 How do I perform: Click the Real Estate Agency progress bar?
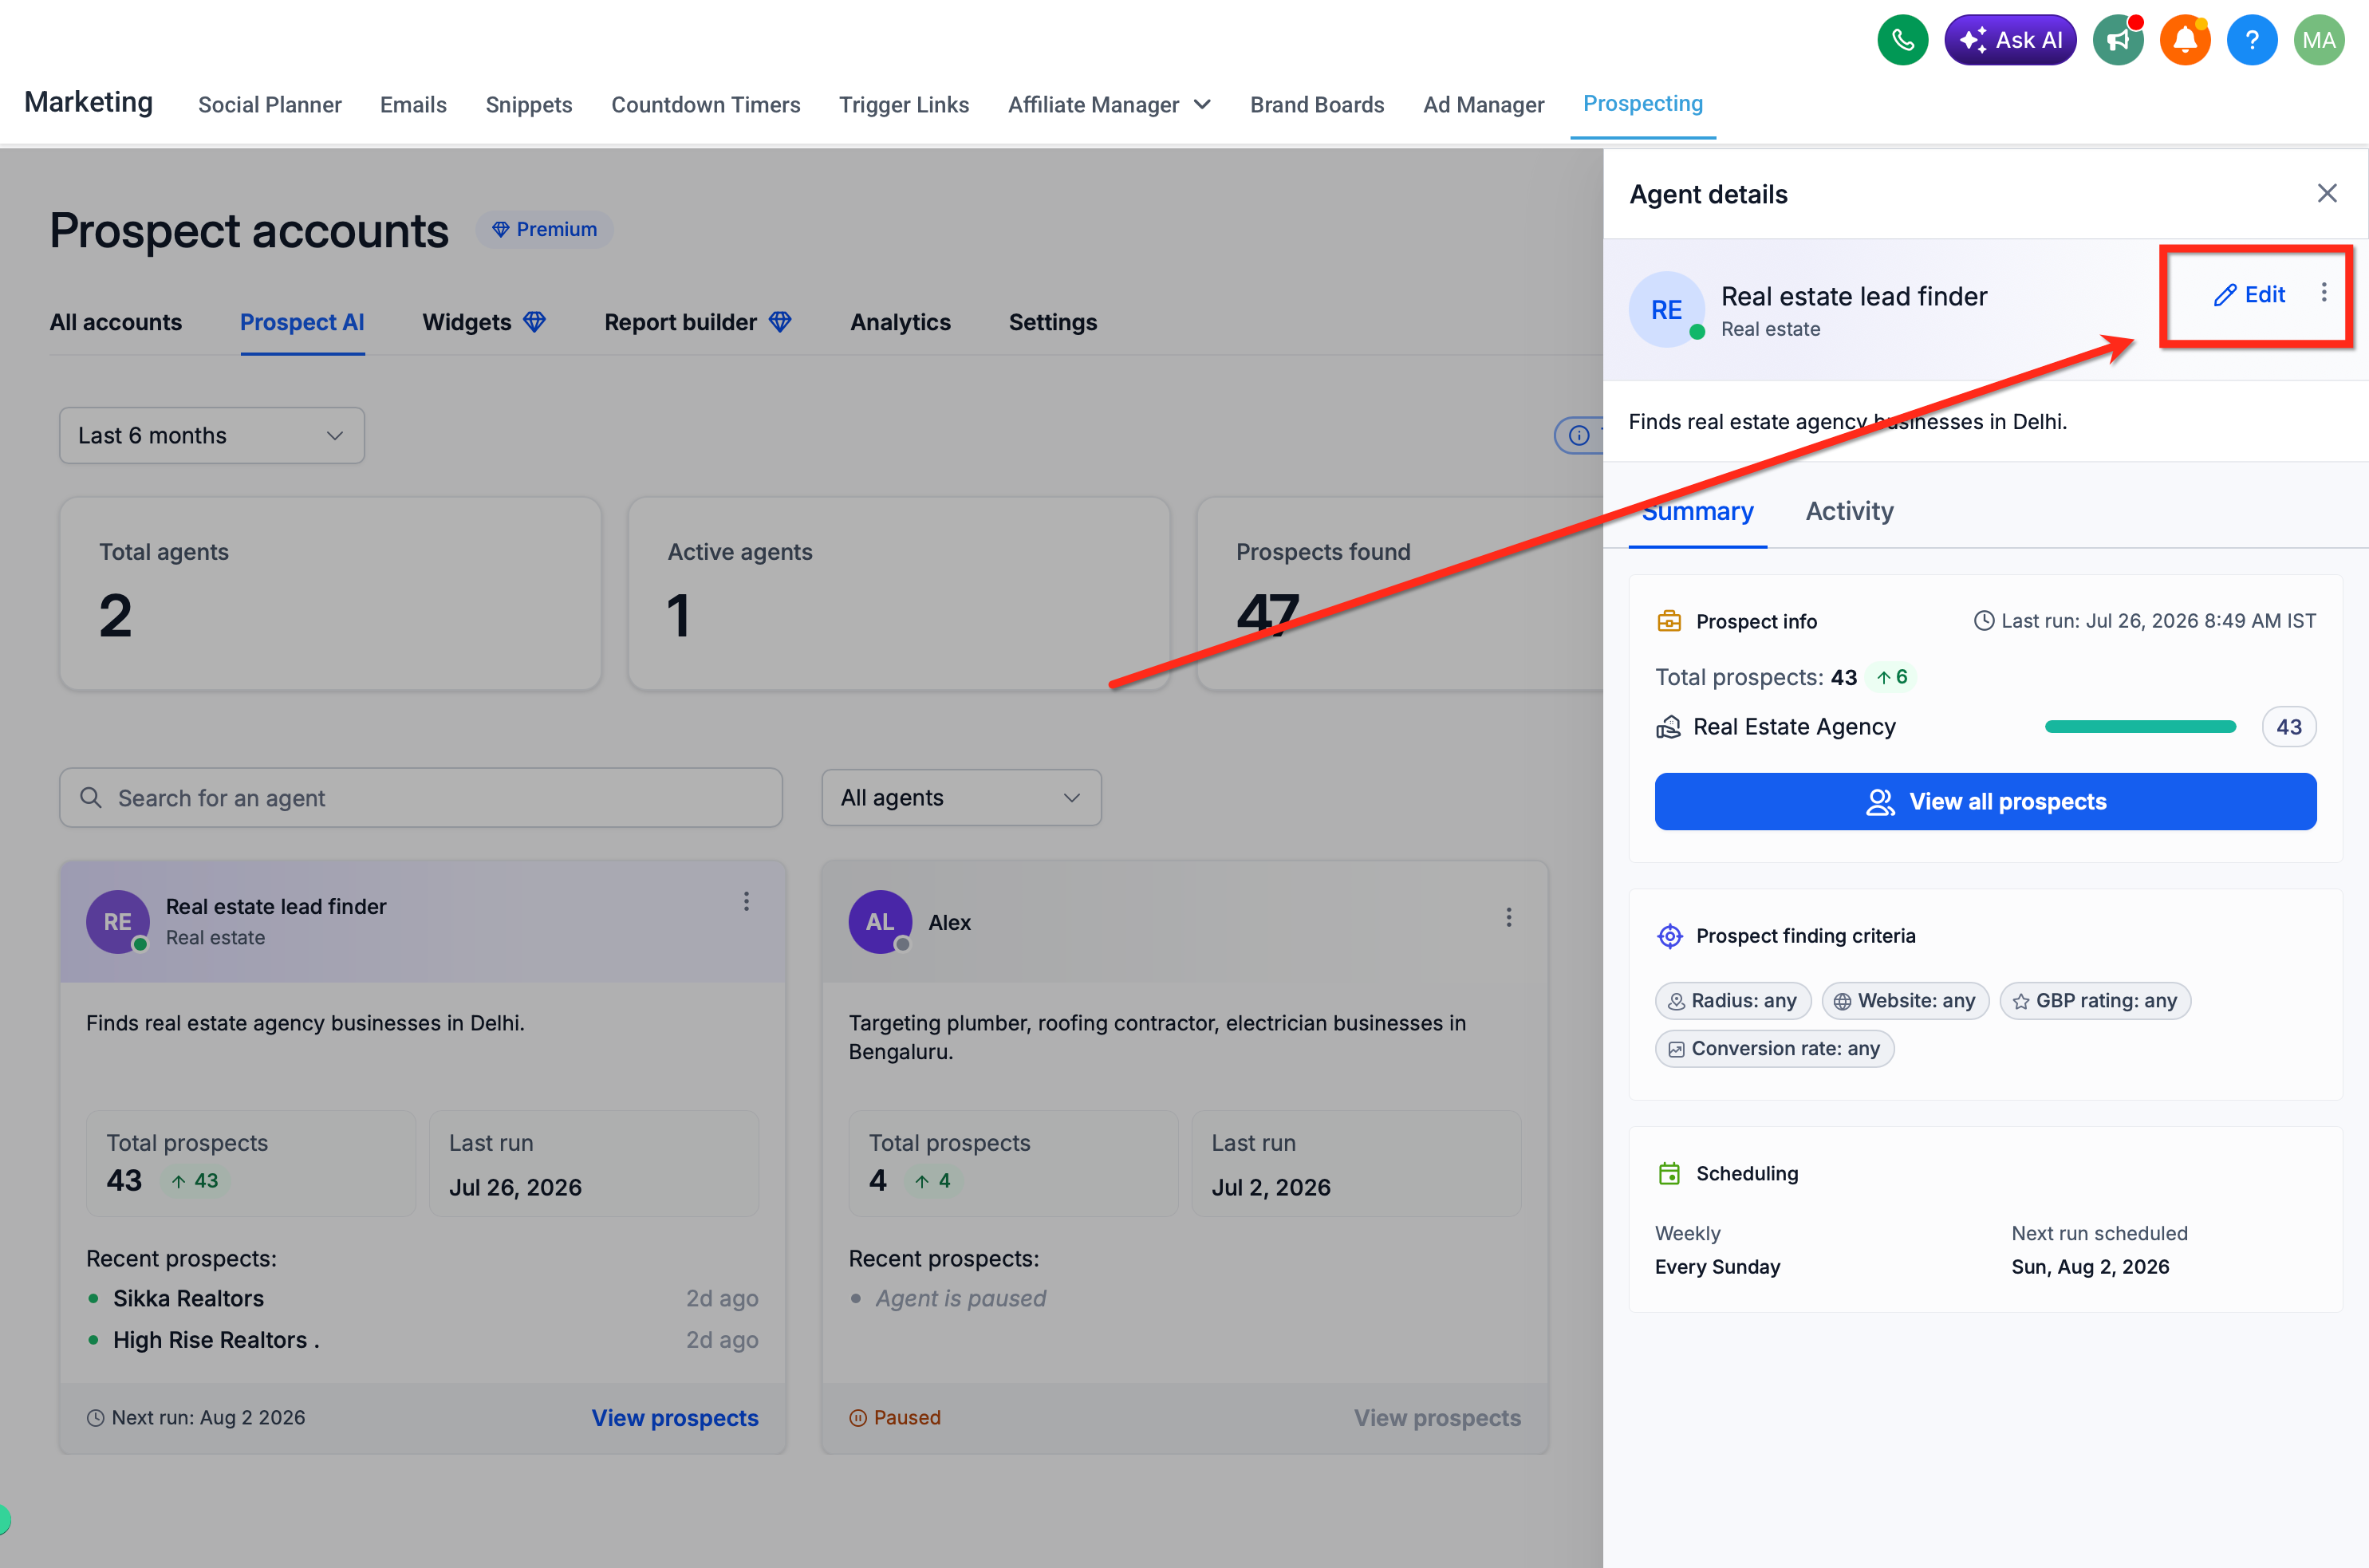[x=2140, y=727]
